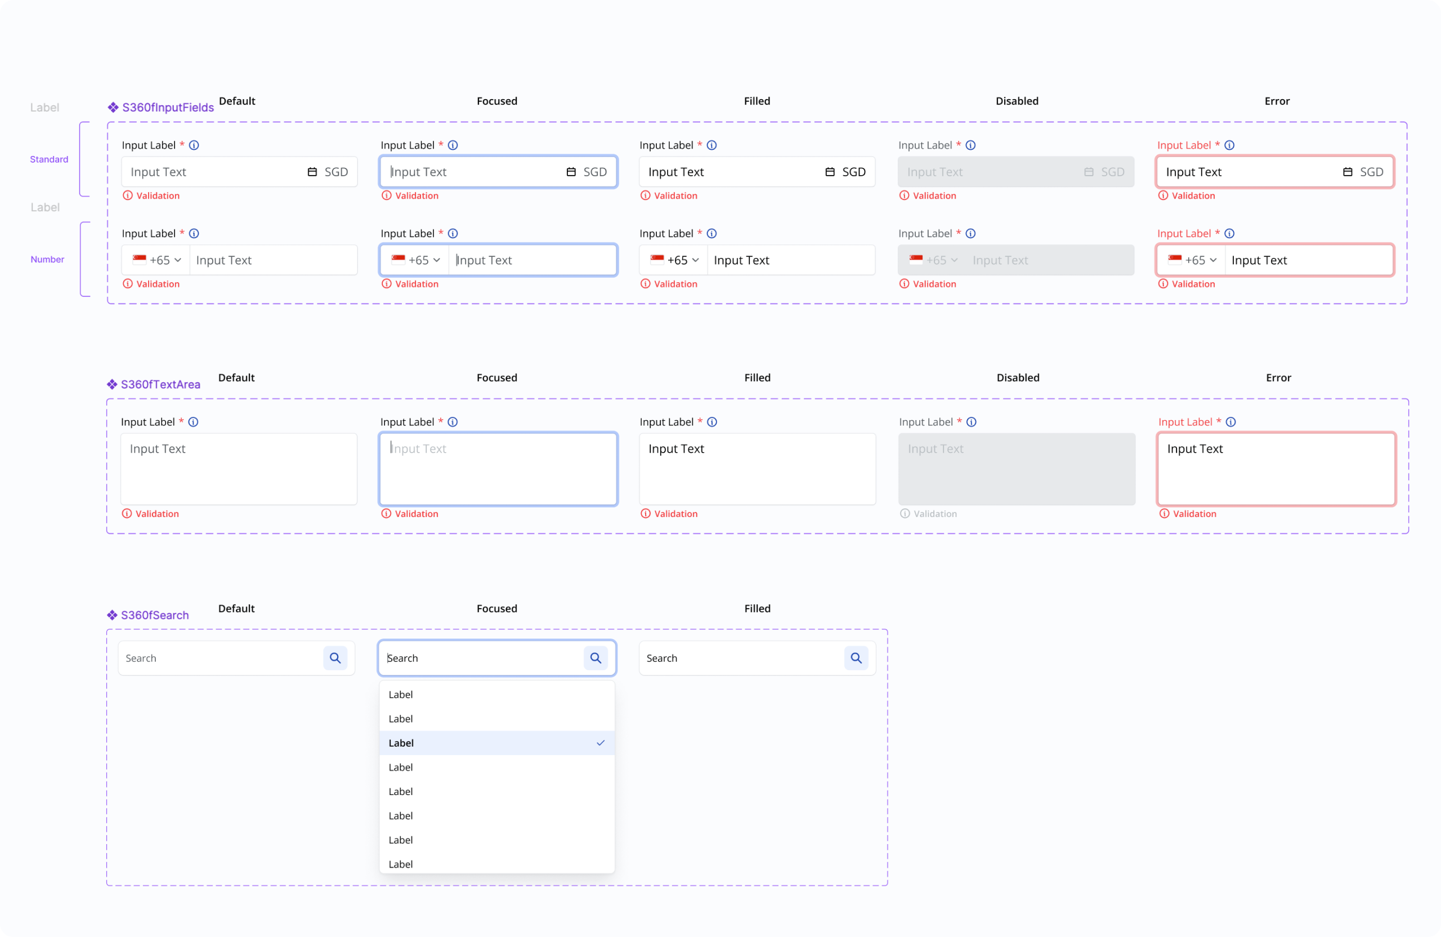Click the S360fSearch component diamond icon

pos(112,615)
